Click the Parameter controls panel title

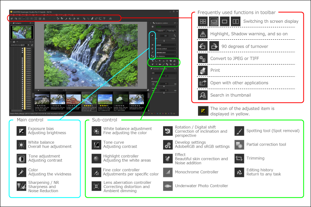click(161, 23)
